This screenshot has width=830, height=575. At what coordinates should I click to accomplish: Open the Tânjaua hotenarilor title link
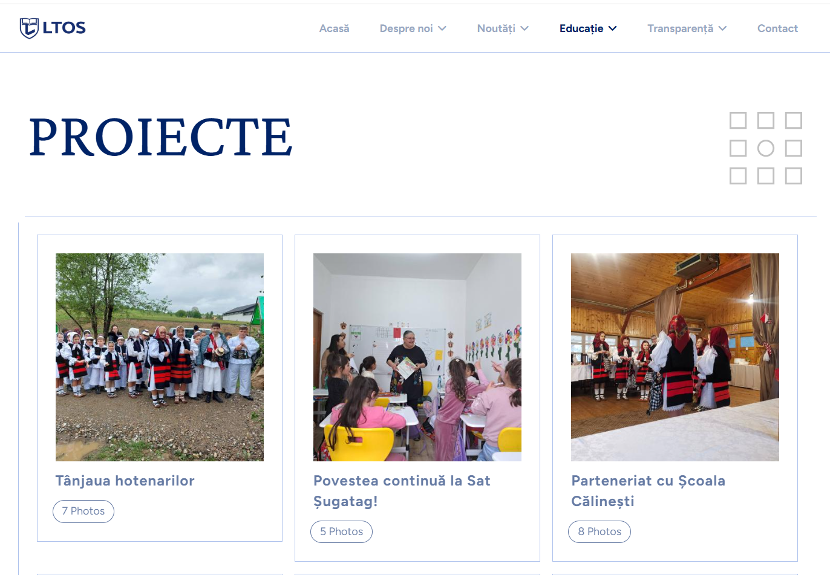point(125,481)
